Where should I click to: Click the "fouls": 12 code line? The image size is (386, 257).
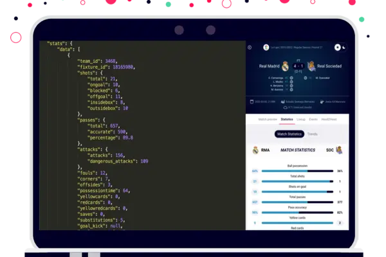click(92, 173)
